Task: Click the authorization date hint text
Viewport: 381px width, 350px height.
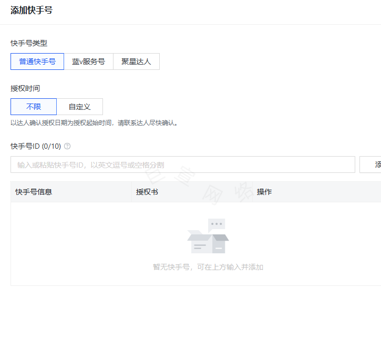Action: (x=95, y=123)
